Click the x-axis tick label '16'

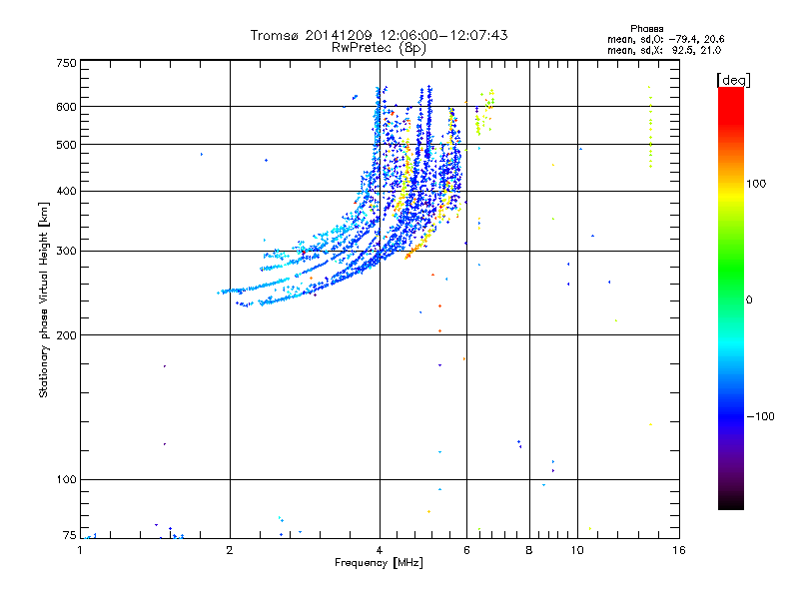(x=679, y=550)
